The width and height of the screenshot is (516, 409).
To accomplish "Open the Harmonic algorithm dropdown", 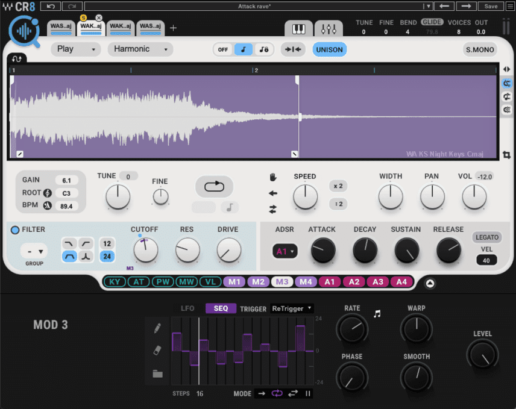I will (x=140, y=49).
